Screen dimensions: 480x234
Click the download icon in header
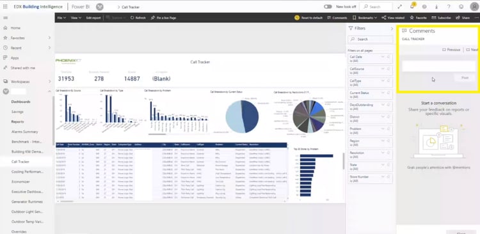point(436,6)
